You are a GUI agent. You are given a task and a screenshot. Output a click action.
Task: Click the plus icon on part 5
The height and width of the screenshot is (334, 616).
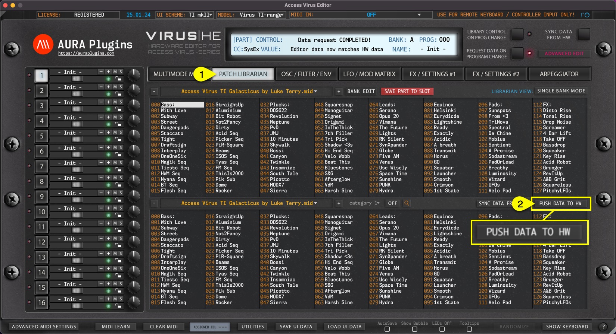tap(108, 133)
